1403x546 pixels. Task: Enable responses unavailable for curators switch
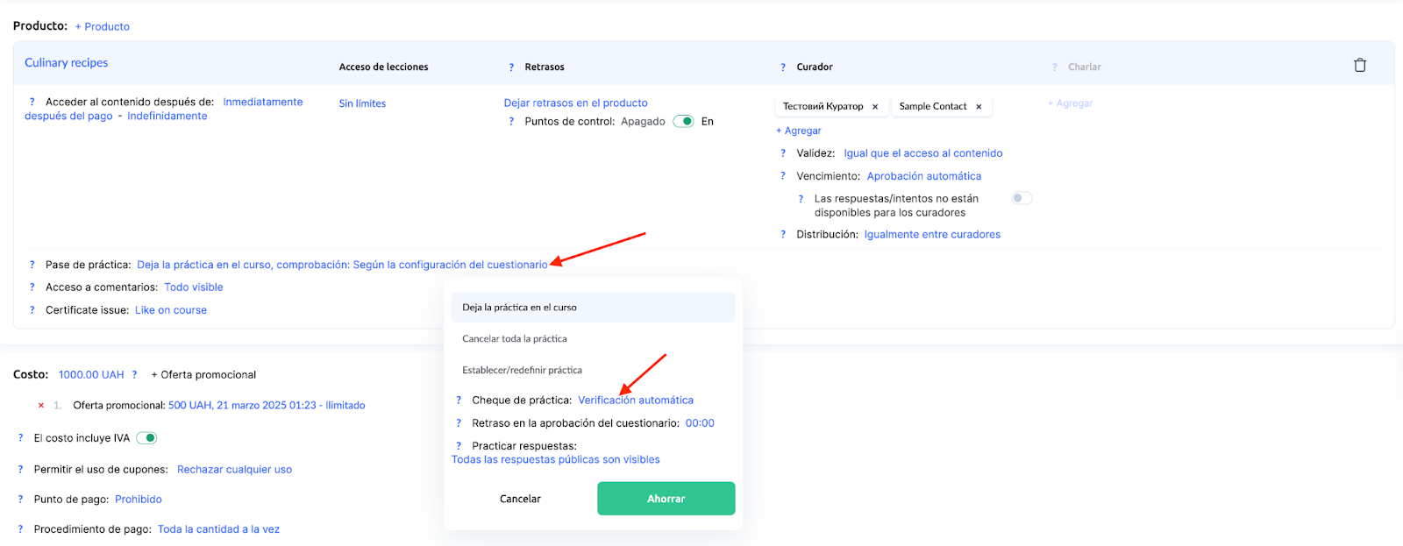[x=1022, y=198]
